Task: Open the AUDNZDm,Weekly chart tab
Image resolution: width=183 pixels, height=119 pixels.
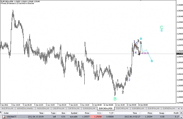Action: click(x=25, y=108)
